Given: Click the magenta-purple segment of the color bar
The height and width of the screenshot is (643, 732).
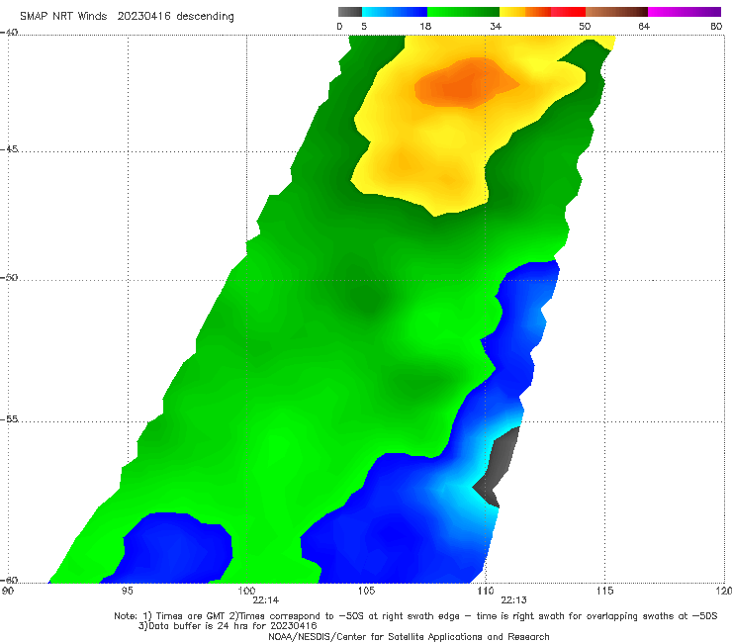Looking at the screenshot, I should pos(685,12).
